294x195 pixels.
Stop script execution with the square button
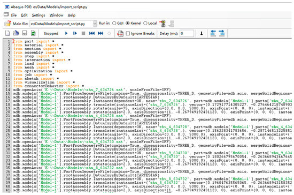pyautogui.click(x=83, y=33)
